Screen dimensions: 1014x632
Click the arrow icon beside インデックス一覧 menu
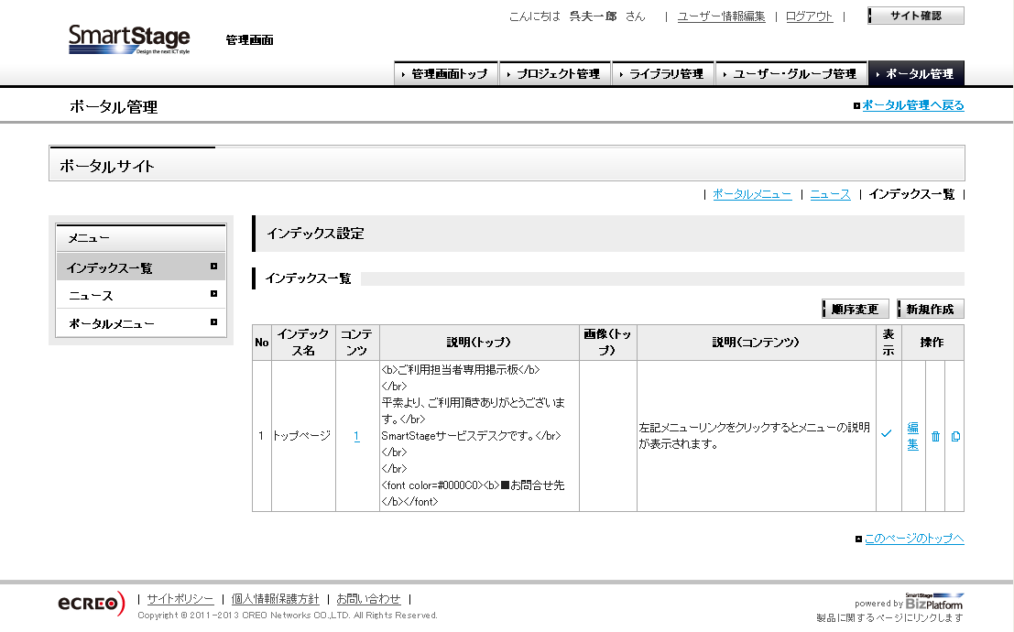tap(214, 267)
